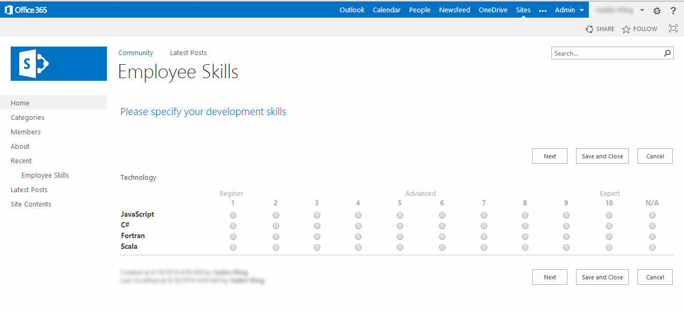Open the Admin dropdown menu
Screen dimensions: 684x312
click(568, 10)
